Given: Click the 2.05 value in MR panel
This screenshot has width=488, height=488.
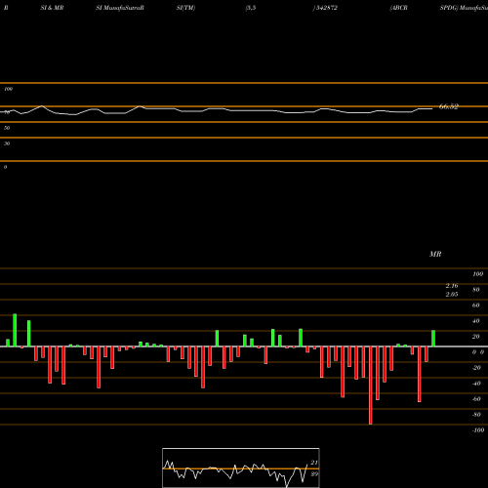Looking at the screenshot, I should 452,295.
